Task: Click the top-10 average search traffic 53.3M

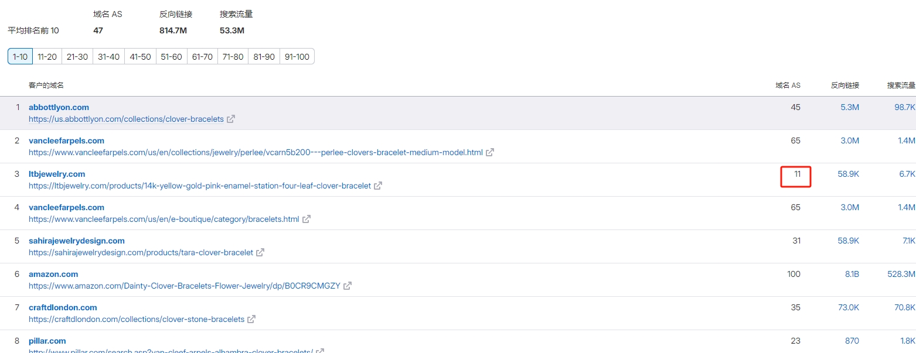Action: point(232,30)
